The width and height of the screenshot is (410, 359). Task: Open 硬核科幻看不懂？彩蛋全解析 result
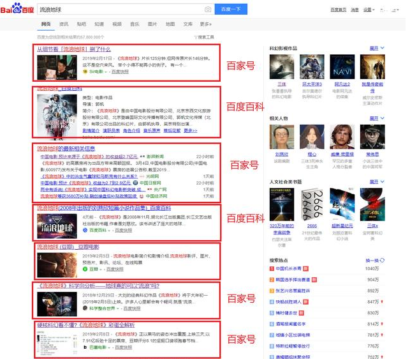click(86, 325)
